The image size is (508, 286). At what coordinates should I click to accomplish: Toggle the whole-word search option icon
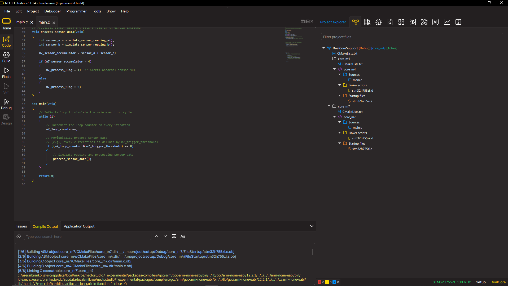[174, 236]
